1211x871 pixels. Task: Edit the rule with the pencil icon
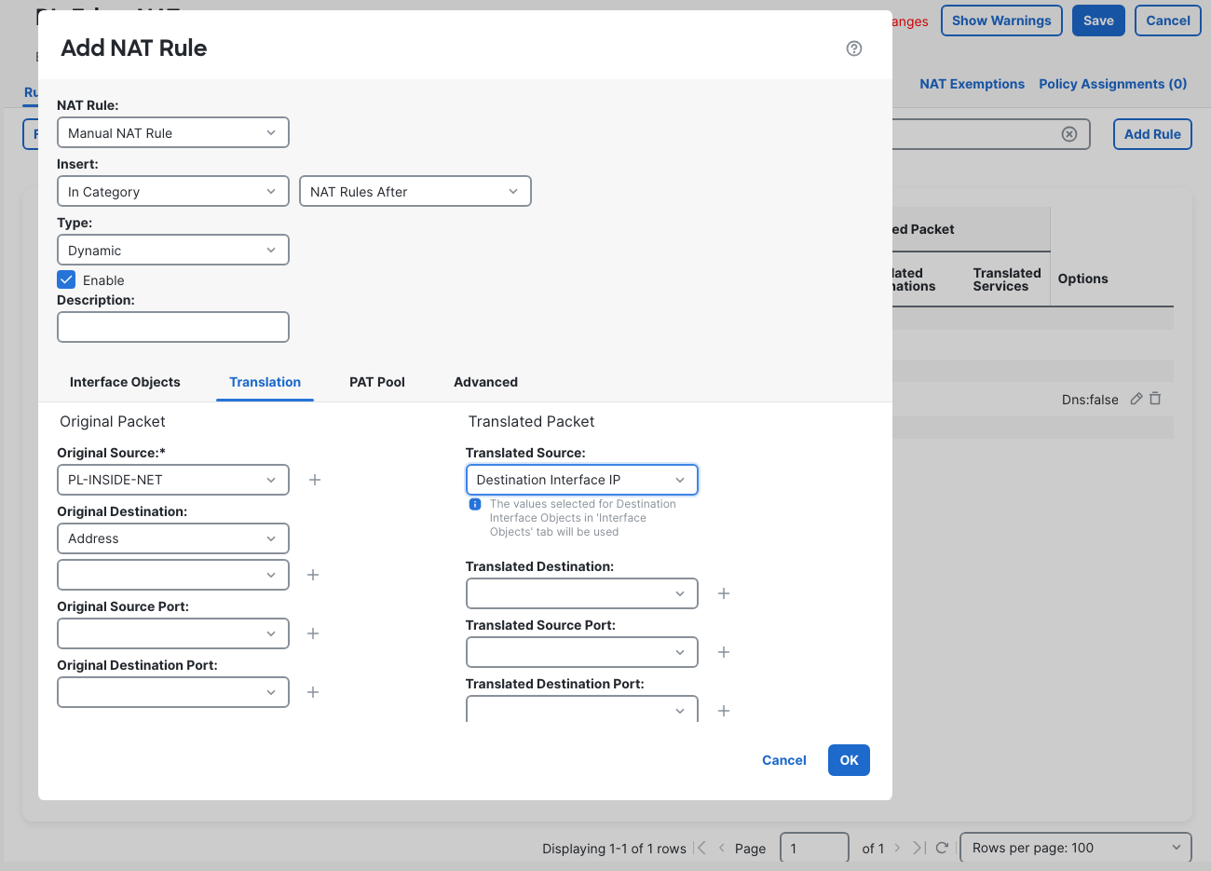click(1136, 399)
